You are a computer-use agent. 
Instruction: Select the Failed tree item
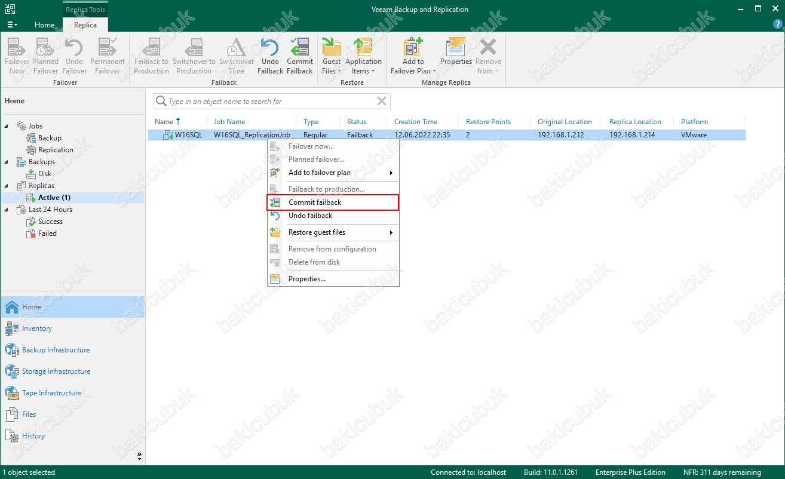tap(47, 234)
